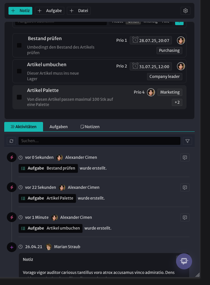Open the settings gear in the top bar

tap(186, 11)
